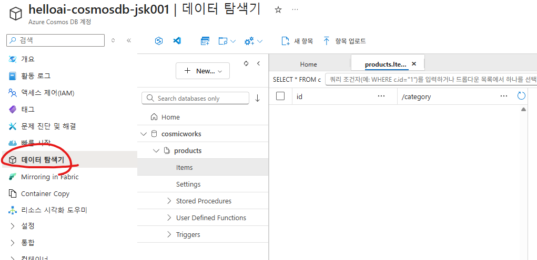Expand the User Defined Functions node
This screenshot has width=537, height=260.
pos(168,218)
